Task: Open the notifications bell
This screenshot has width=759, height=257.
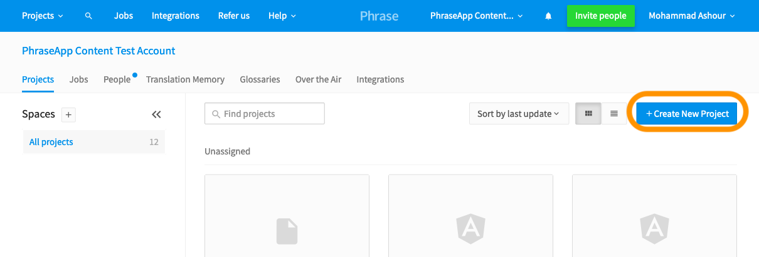Action: pos(549,16)
